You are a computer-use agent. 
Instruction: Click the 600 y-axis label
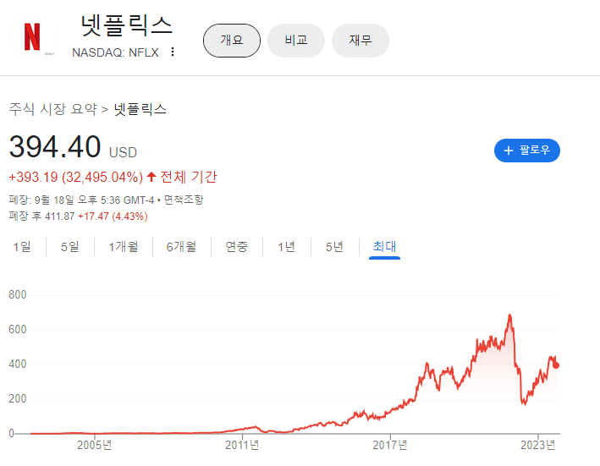(18, 330)
